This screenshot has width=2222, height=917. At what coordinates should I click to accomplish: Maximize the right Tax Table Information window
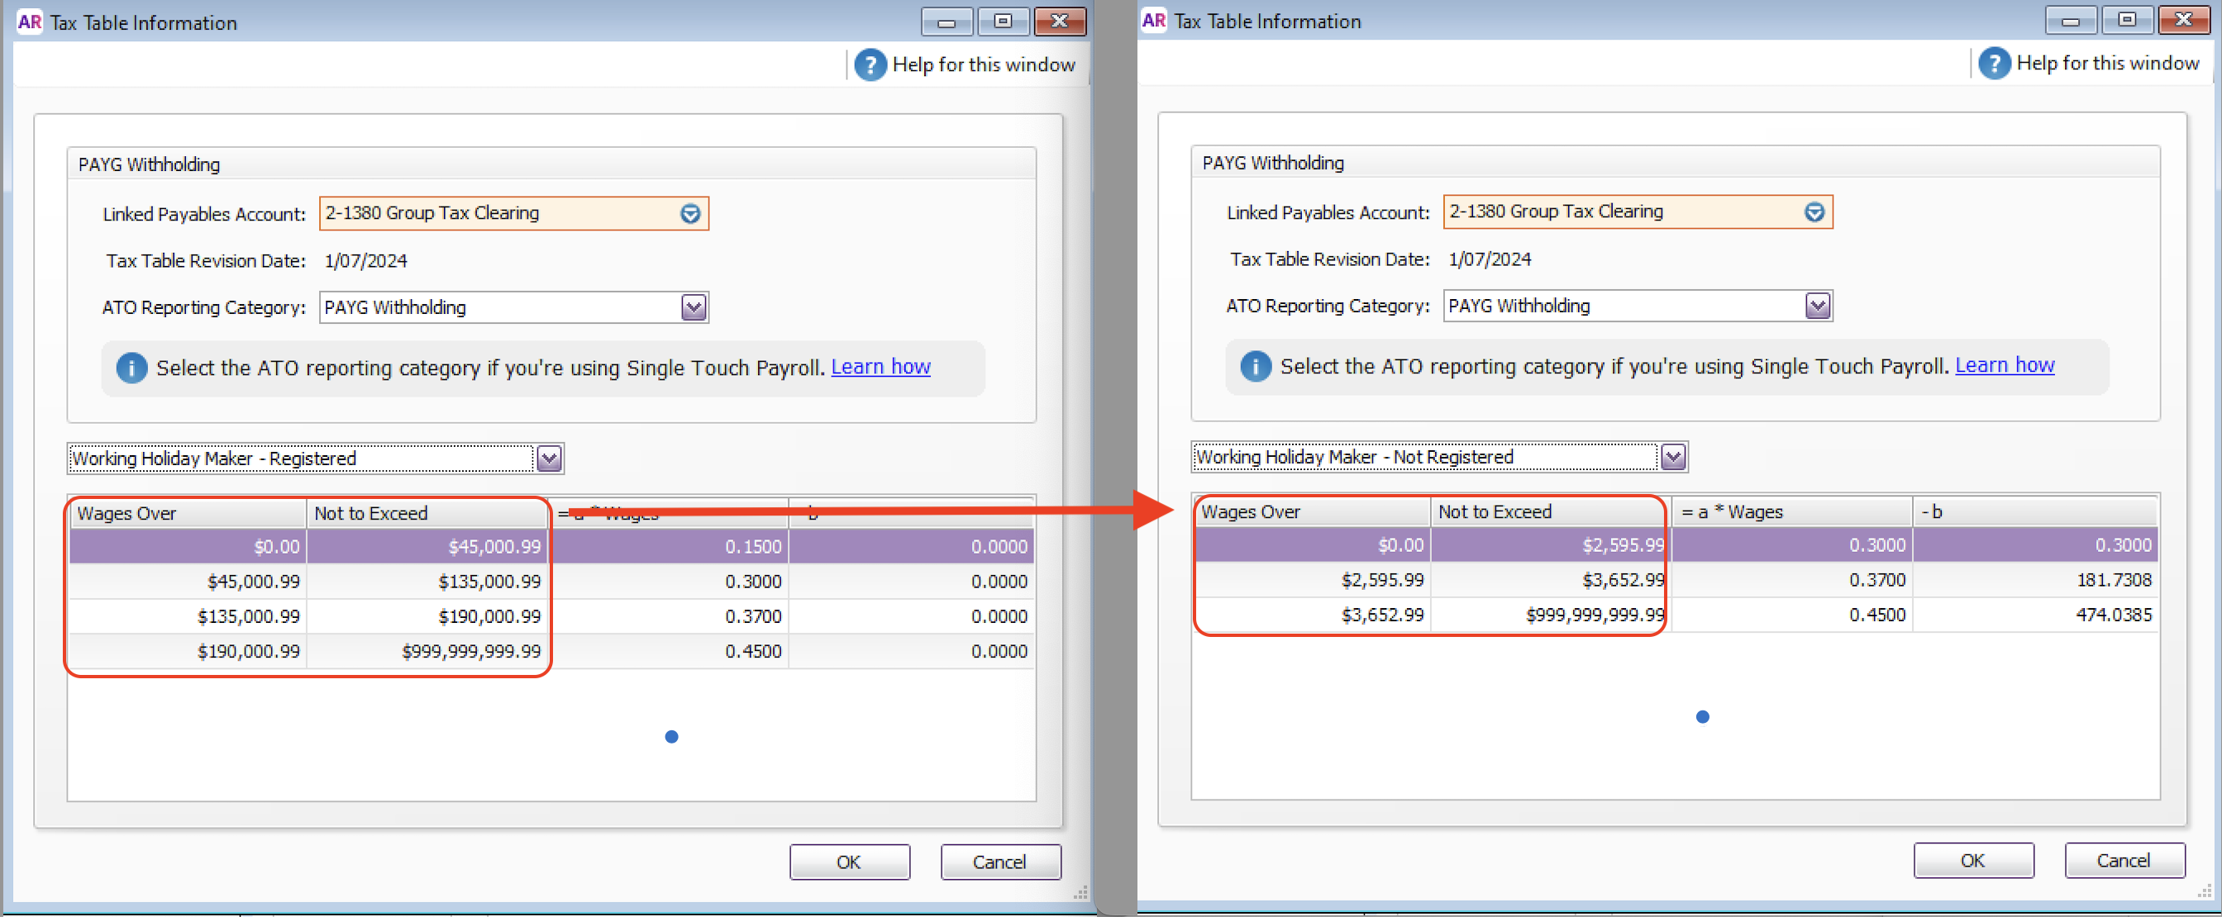tap(2126, 20)
